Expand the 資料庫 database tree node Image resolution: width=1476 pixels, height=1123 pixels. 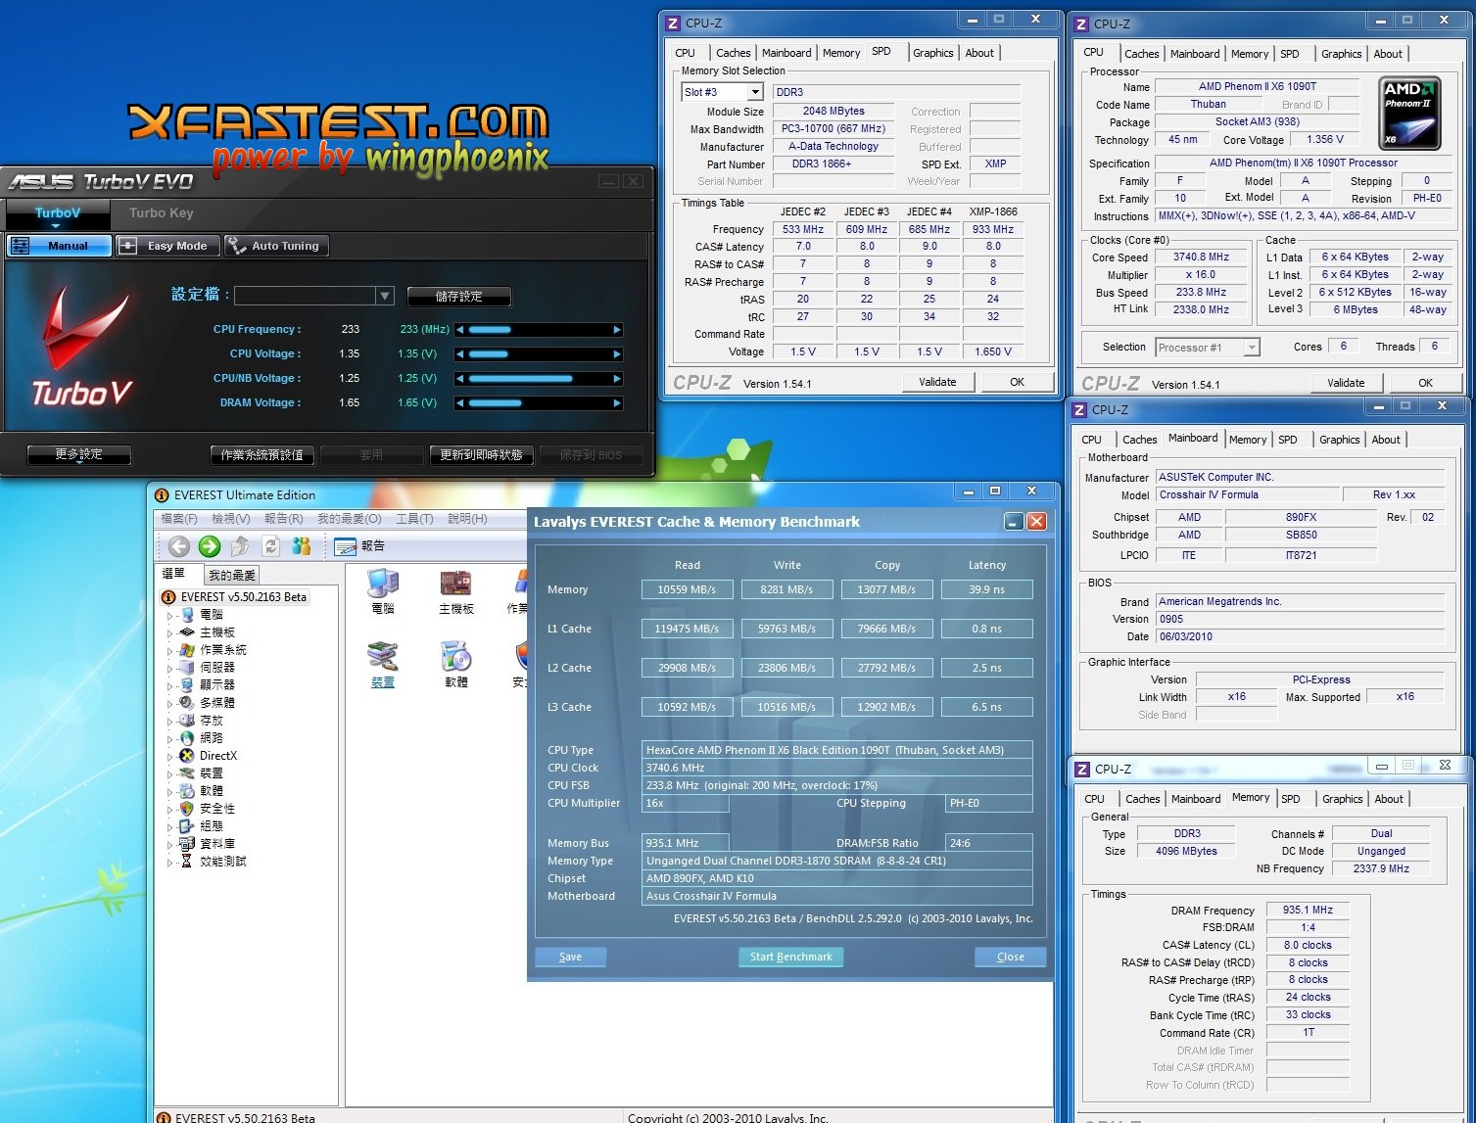pyautogui.click(x=169, y=845)
